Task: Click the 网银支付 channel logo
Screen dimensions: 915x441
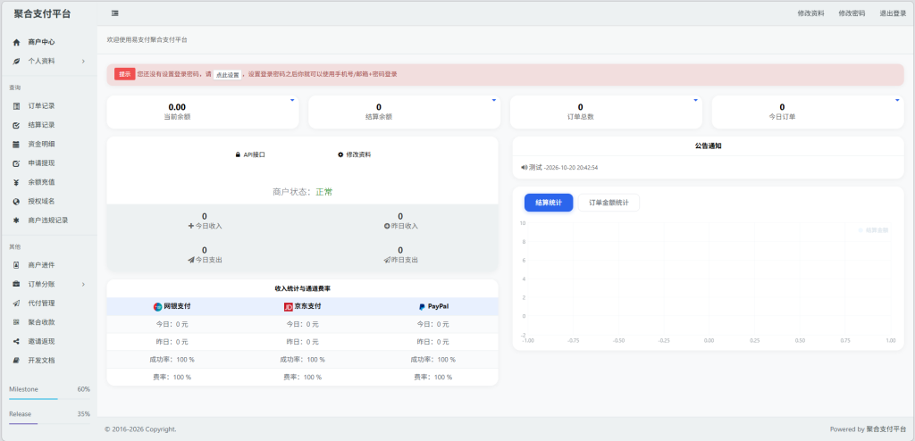Action: point(157,307)
